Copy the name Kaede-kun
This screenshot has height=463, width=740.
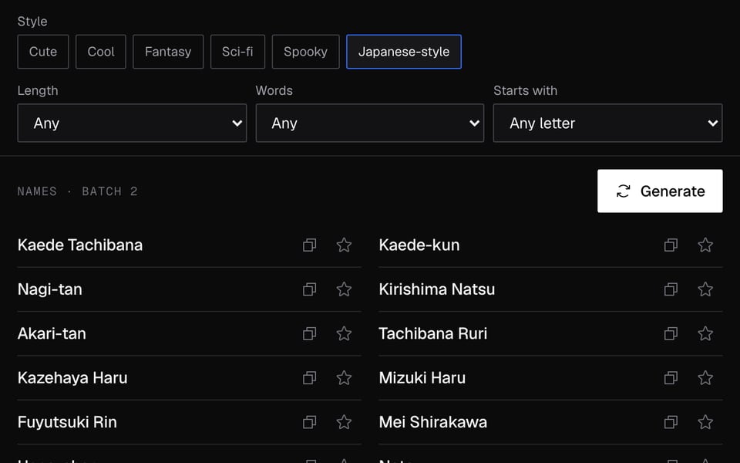671,245
